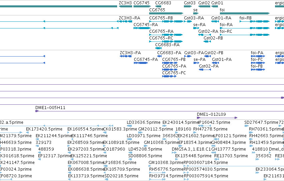Click the CG6765-PA CDS label
284x181 pixels.
click(174, 66)
